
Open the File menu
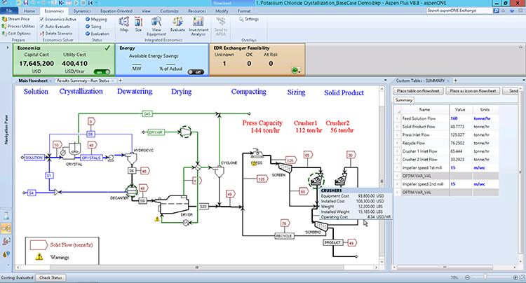pos(9,11)
